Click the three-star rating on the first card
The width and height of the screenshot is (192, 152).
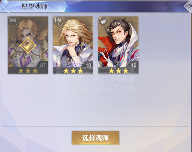28,71
